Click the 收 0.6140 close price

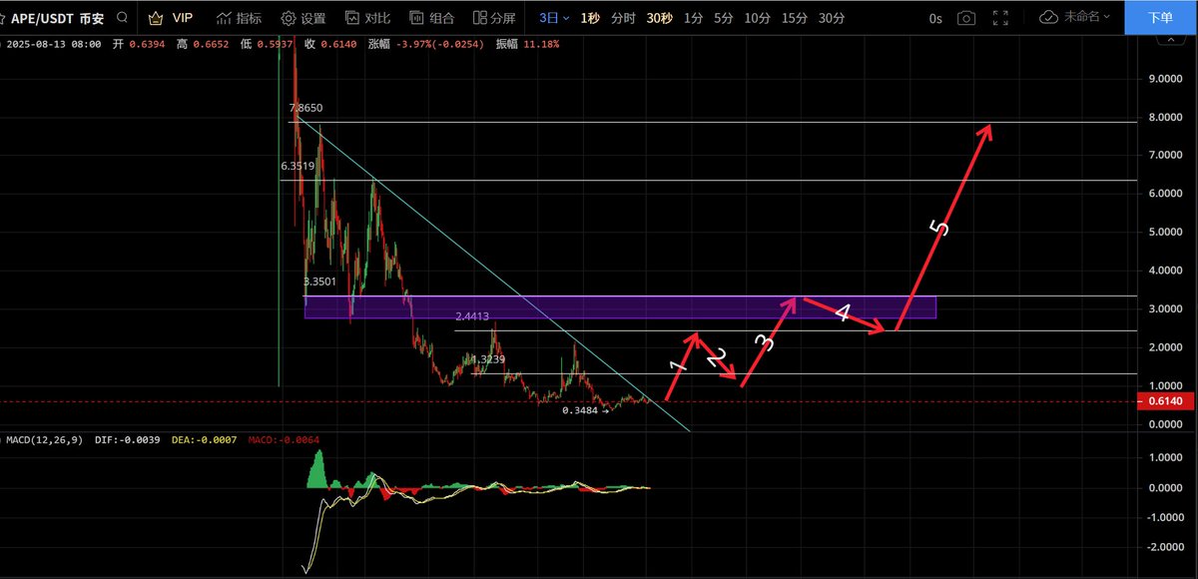(332, 44)
